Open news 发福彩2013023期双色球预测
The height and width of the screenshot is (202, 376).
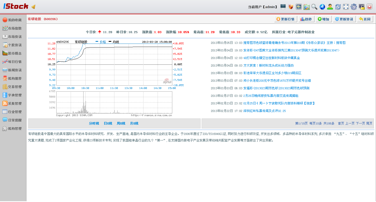pyautogui.click(x=276, y=88)
